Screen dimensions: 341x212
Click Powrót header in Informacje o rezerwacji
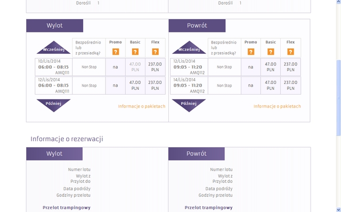197,154
